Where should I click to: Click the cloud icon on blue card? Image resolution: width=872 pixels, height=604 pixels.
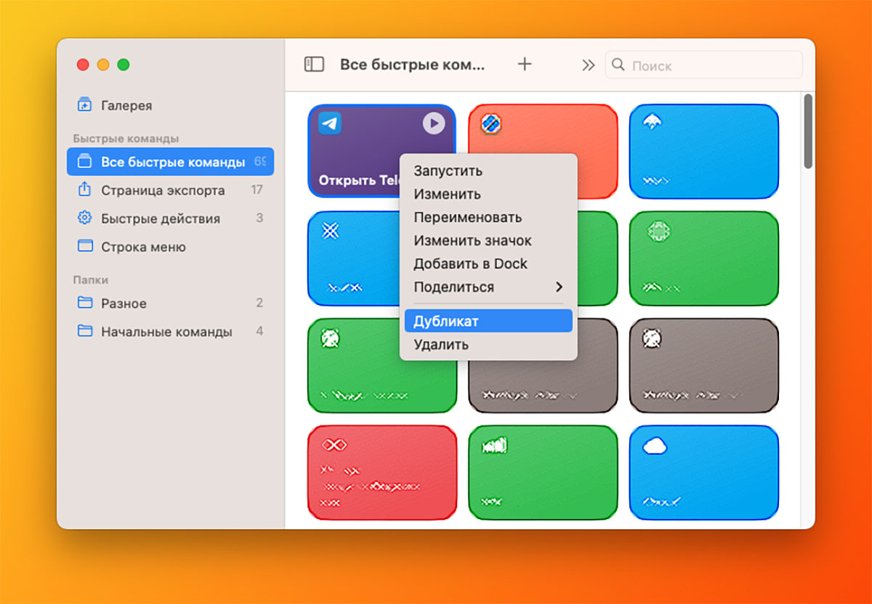[x=655, y=446]
